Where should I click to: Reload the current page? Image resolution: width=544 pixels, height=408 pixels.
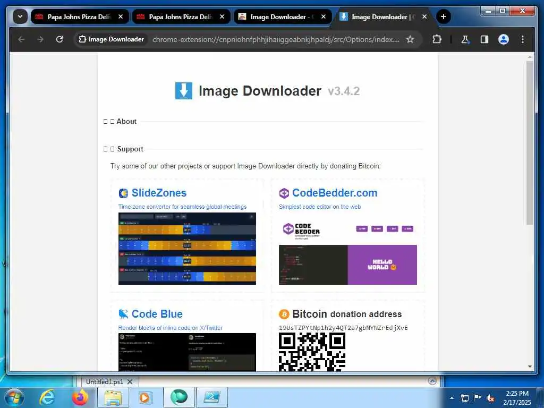tap(59, 39)
